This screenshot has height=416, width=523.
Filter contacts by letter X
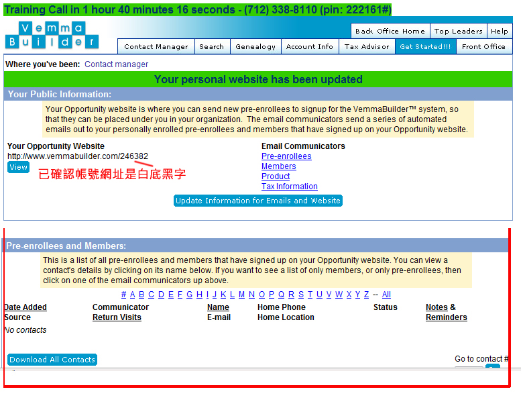coord(349,295)
